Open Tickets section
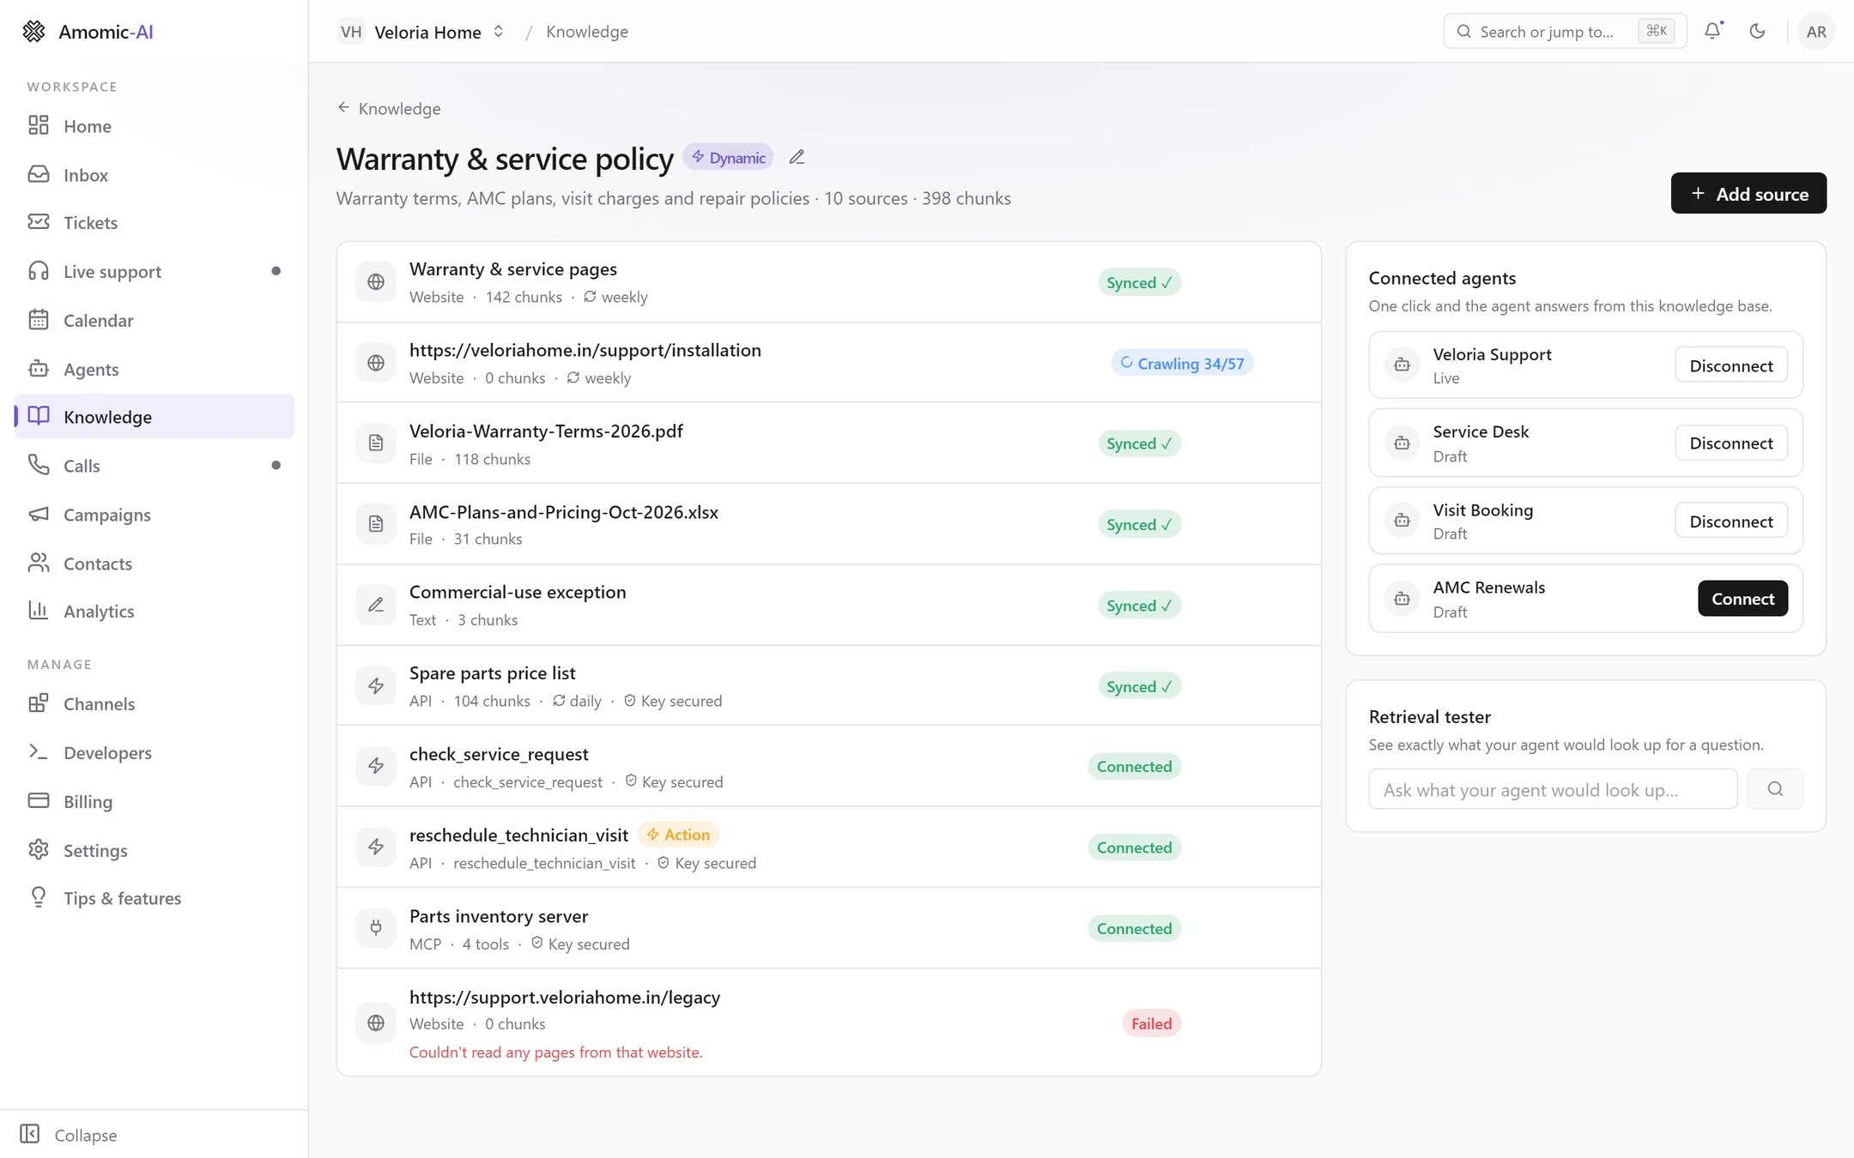The height and width of the screenshot is (1158, 1854). click(x=154, y=223)
